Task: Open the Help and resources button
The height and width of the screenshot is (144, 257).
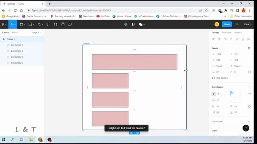Action: (x=246, y=128)
